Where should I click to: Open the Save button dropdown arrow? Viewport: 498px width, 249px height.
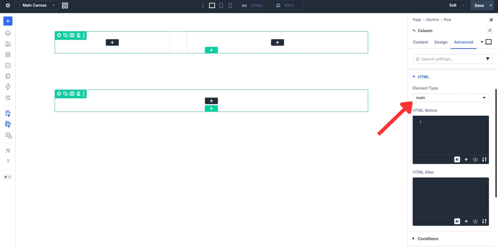[491, 5]
